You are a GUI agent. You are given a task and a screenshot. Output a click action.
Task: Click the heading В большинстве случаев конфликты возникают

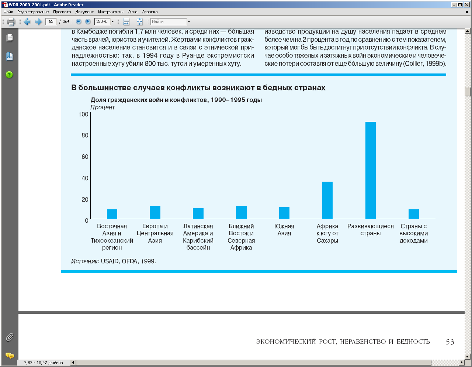pyautogui.click(x=163, y=88)
